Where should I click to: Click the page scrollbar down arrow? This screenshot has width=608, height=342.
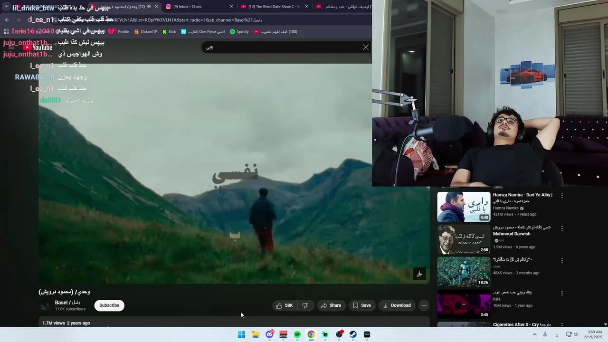coord(605,324)
